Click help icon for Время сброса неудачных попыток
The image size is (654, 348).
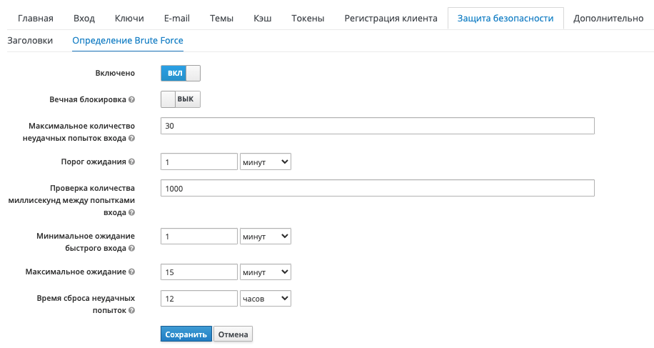[132, 311]
